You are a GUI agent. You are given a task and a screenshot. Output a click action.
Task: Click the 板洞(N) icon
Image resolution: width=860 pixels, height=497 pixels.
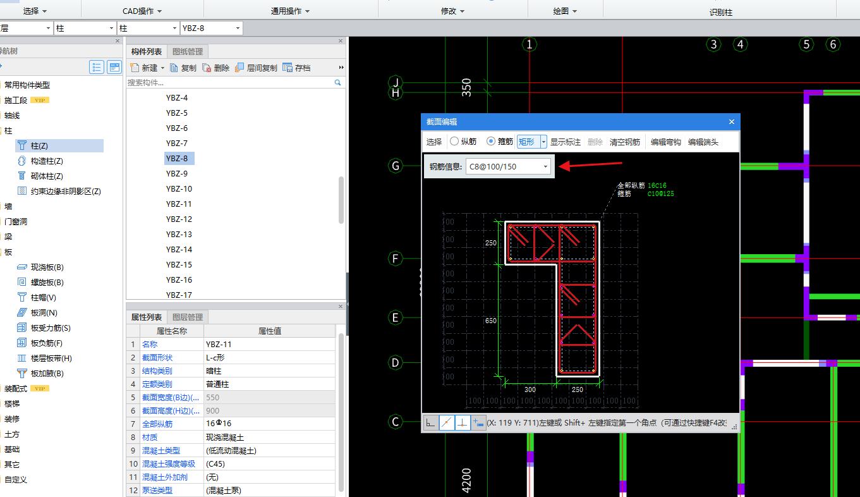tap(22, 313)
